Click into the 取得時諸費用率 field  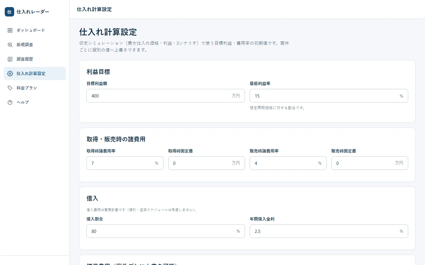[125, 163]
